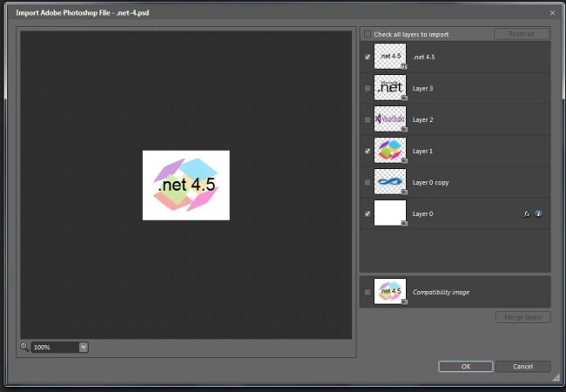Click the "Check all layers to import" label
Image resolution: width=566 pixels, height=392 pixels.
411,34
